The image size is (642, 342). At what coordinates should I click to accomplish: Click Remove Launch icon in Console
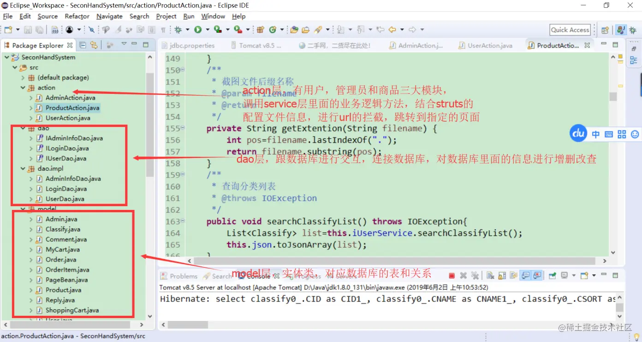click(464, 276)
